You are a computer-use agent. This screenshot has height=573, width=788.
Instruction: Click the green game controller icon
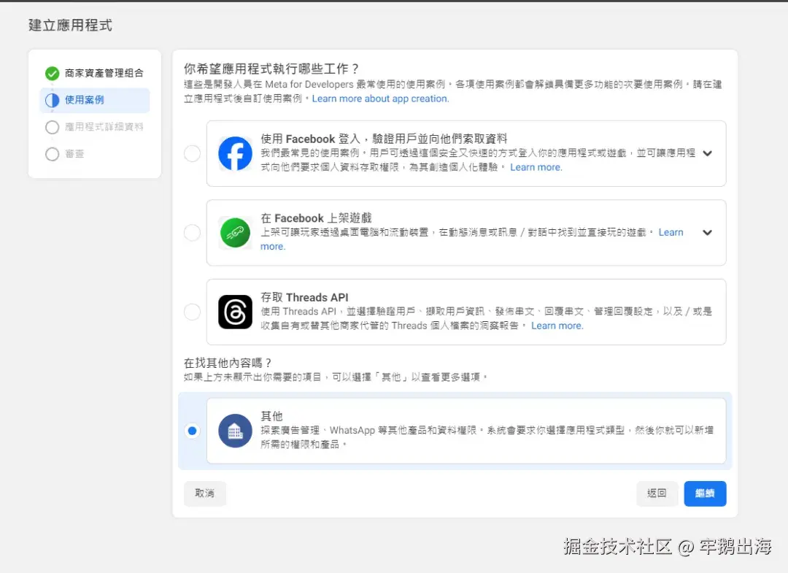click(x=235, y=232)
